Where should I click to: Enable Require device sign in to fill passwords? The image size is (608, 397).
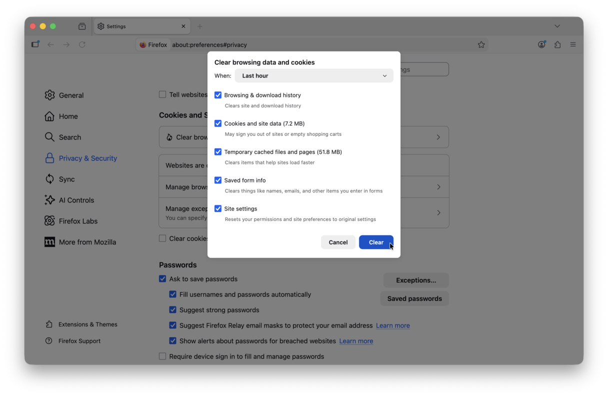[x=162, y=356]
